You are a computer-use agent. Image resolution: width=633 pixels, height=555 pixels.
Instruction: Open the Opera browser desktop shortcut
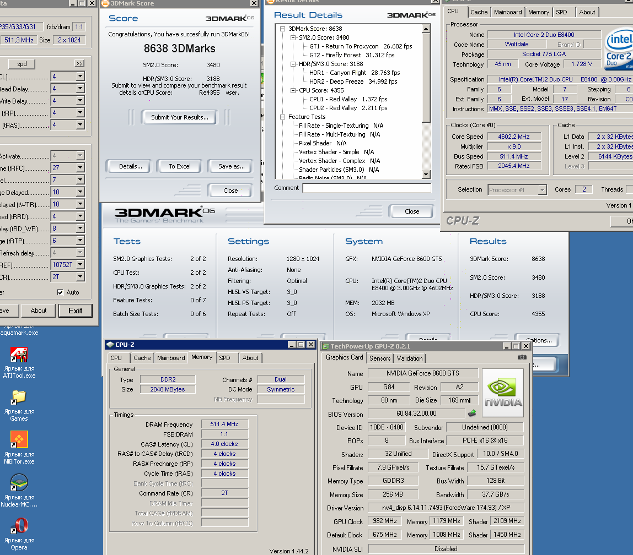[19, 534]
